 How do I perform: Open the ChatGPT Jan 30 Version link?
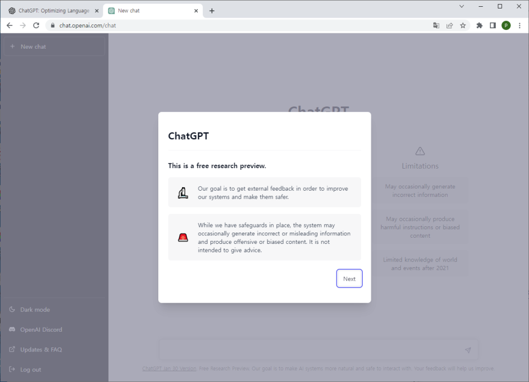coord(169,368)
